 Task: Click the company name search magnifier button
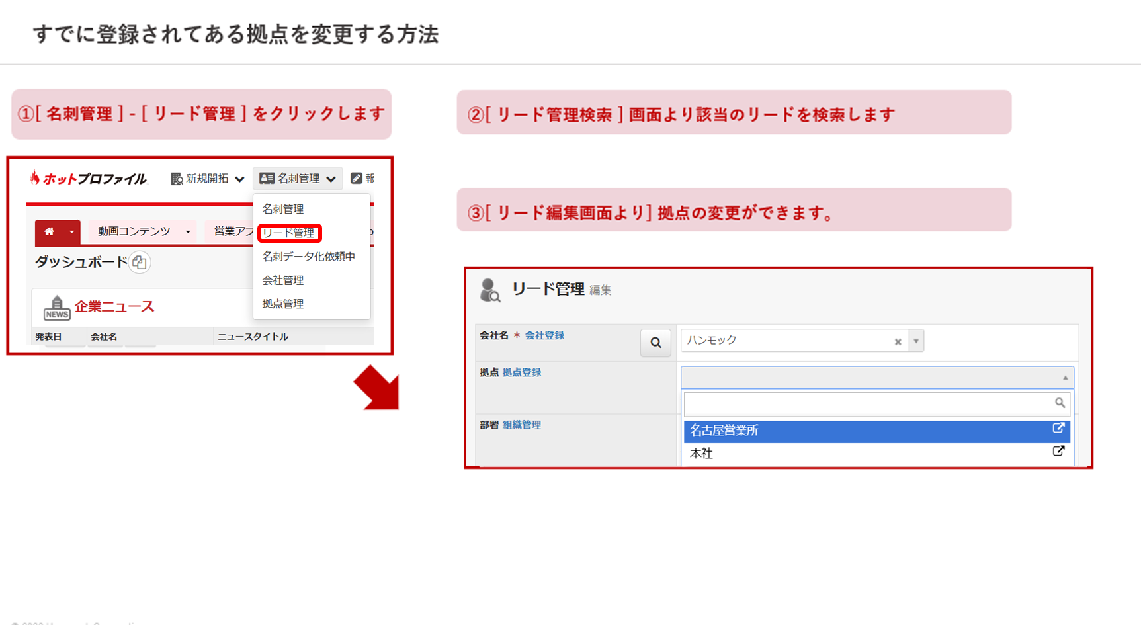click(x=655, y=343)
